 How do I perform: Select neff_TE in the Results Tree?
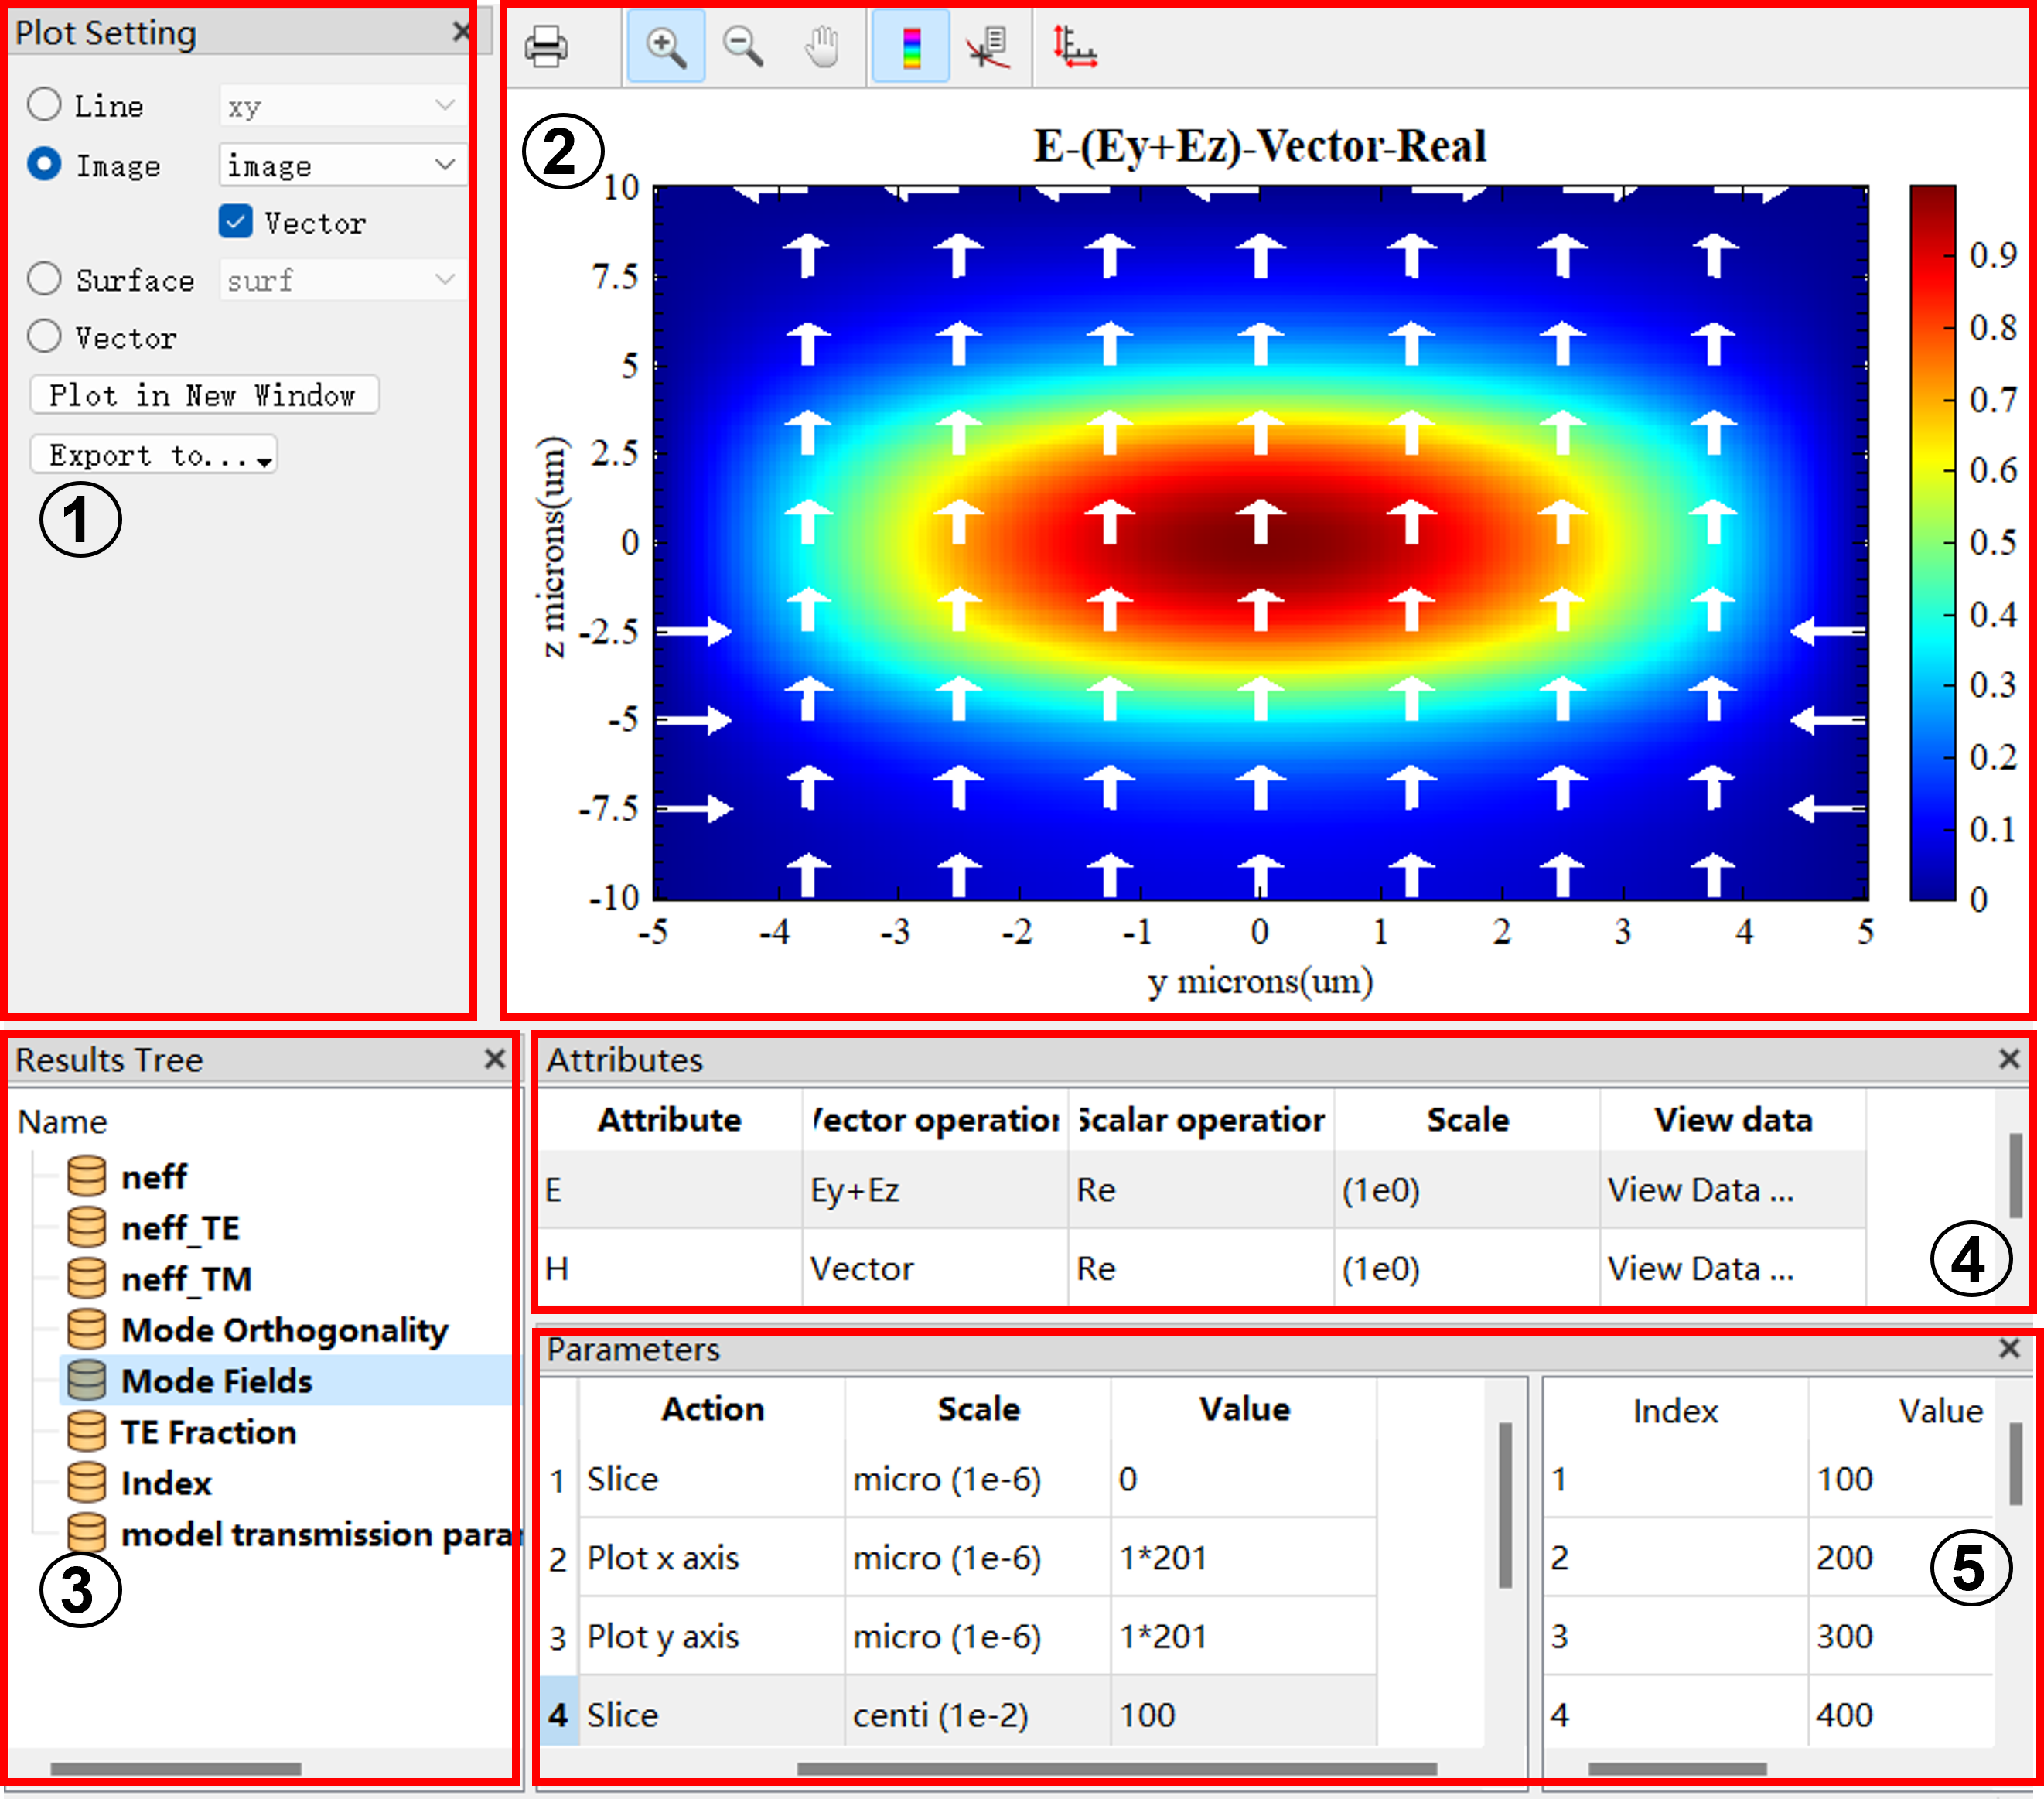click(x=180, y=1228)
